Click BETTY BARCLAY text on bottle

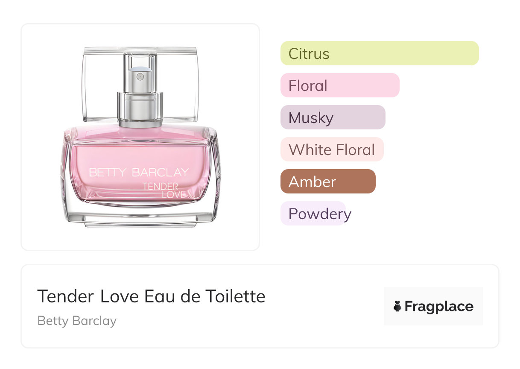click(x=139, y=173)
